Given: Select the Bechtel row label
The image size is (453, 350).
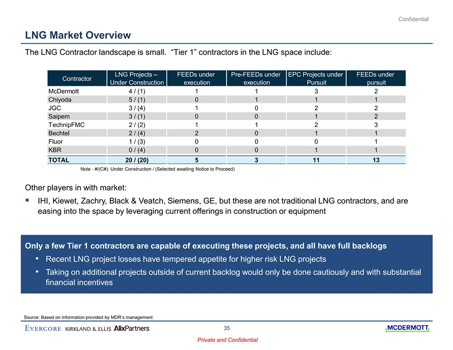Looking at the screenshot, I should 59,133.
